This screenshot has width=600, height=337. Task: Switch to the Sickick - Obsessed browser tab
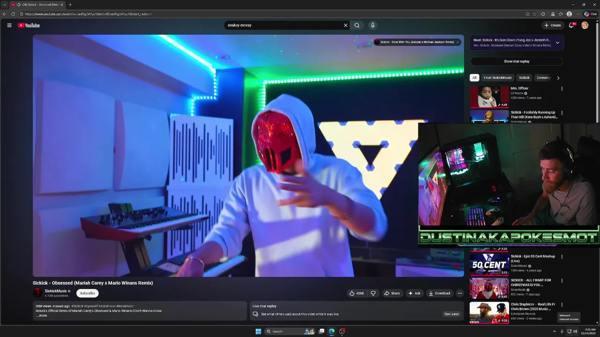37,5
